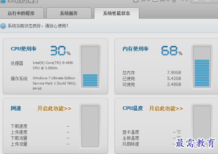The width and height of the screenshot is (218, 154).
Task: Click the 7.90GB total memory value
Action: coord(174,73)
